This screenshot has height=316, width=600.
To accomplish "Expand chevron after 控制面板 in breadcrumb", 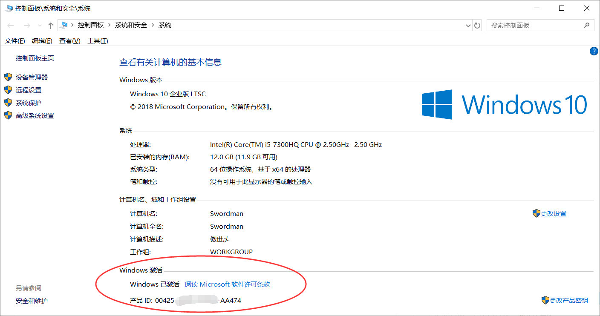I will tap(110, 25).
